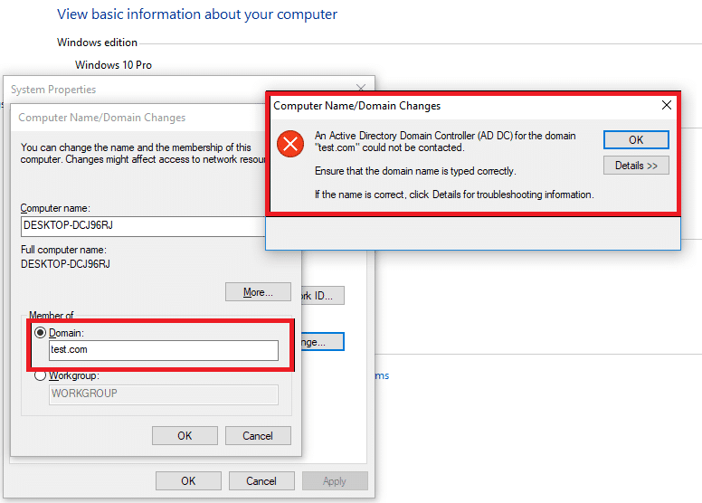Open the More... button

pyautogui.click(x=258, y=292)
